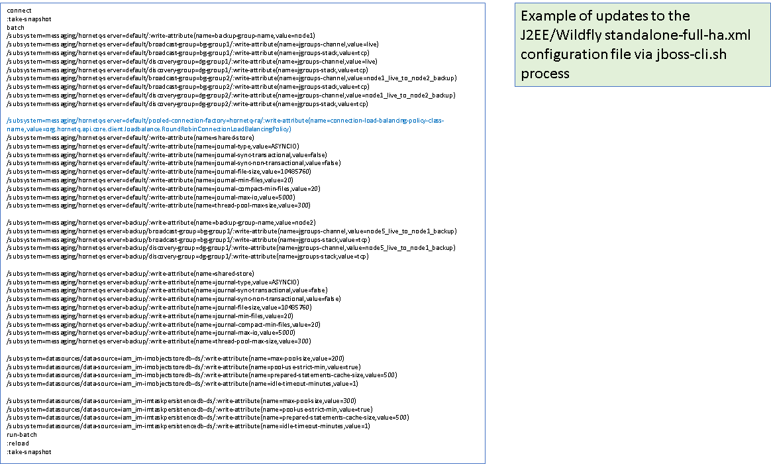Click the 'connect' command line
The height and width of the screenshot is (464, 771).
[x=19, y=11]
